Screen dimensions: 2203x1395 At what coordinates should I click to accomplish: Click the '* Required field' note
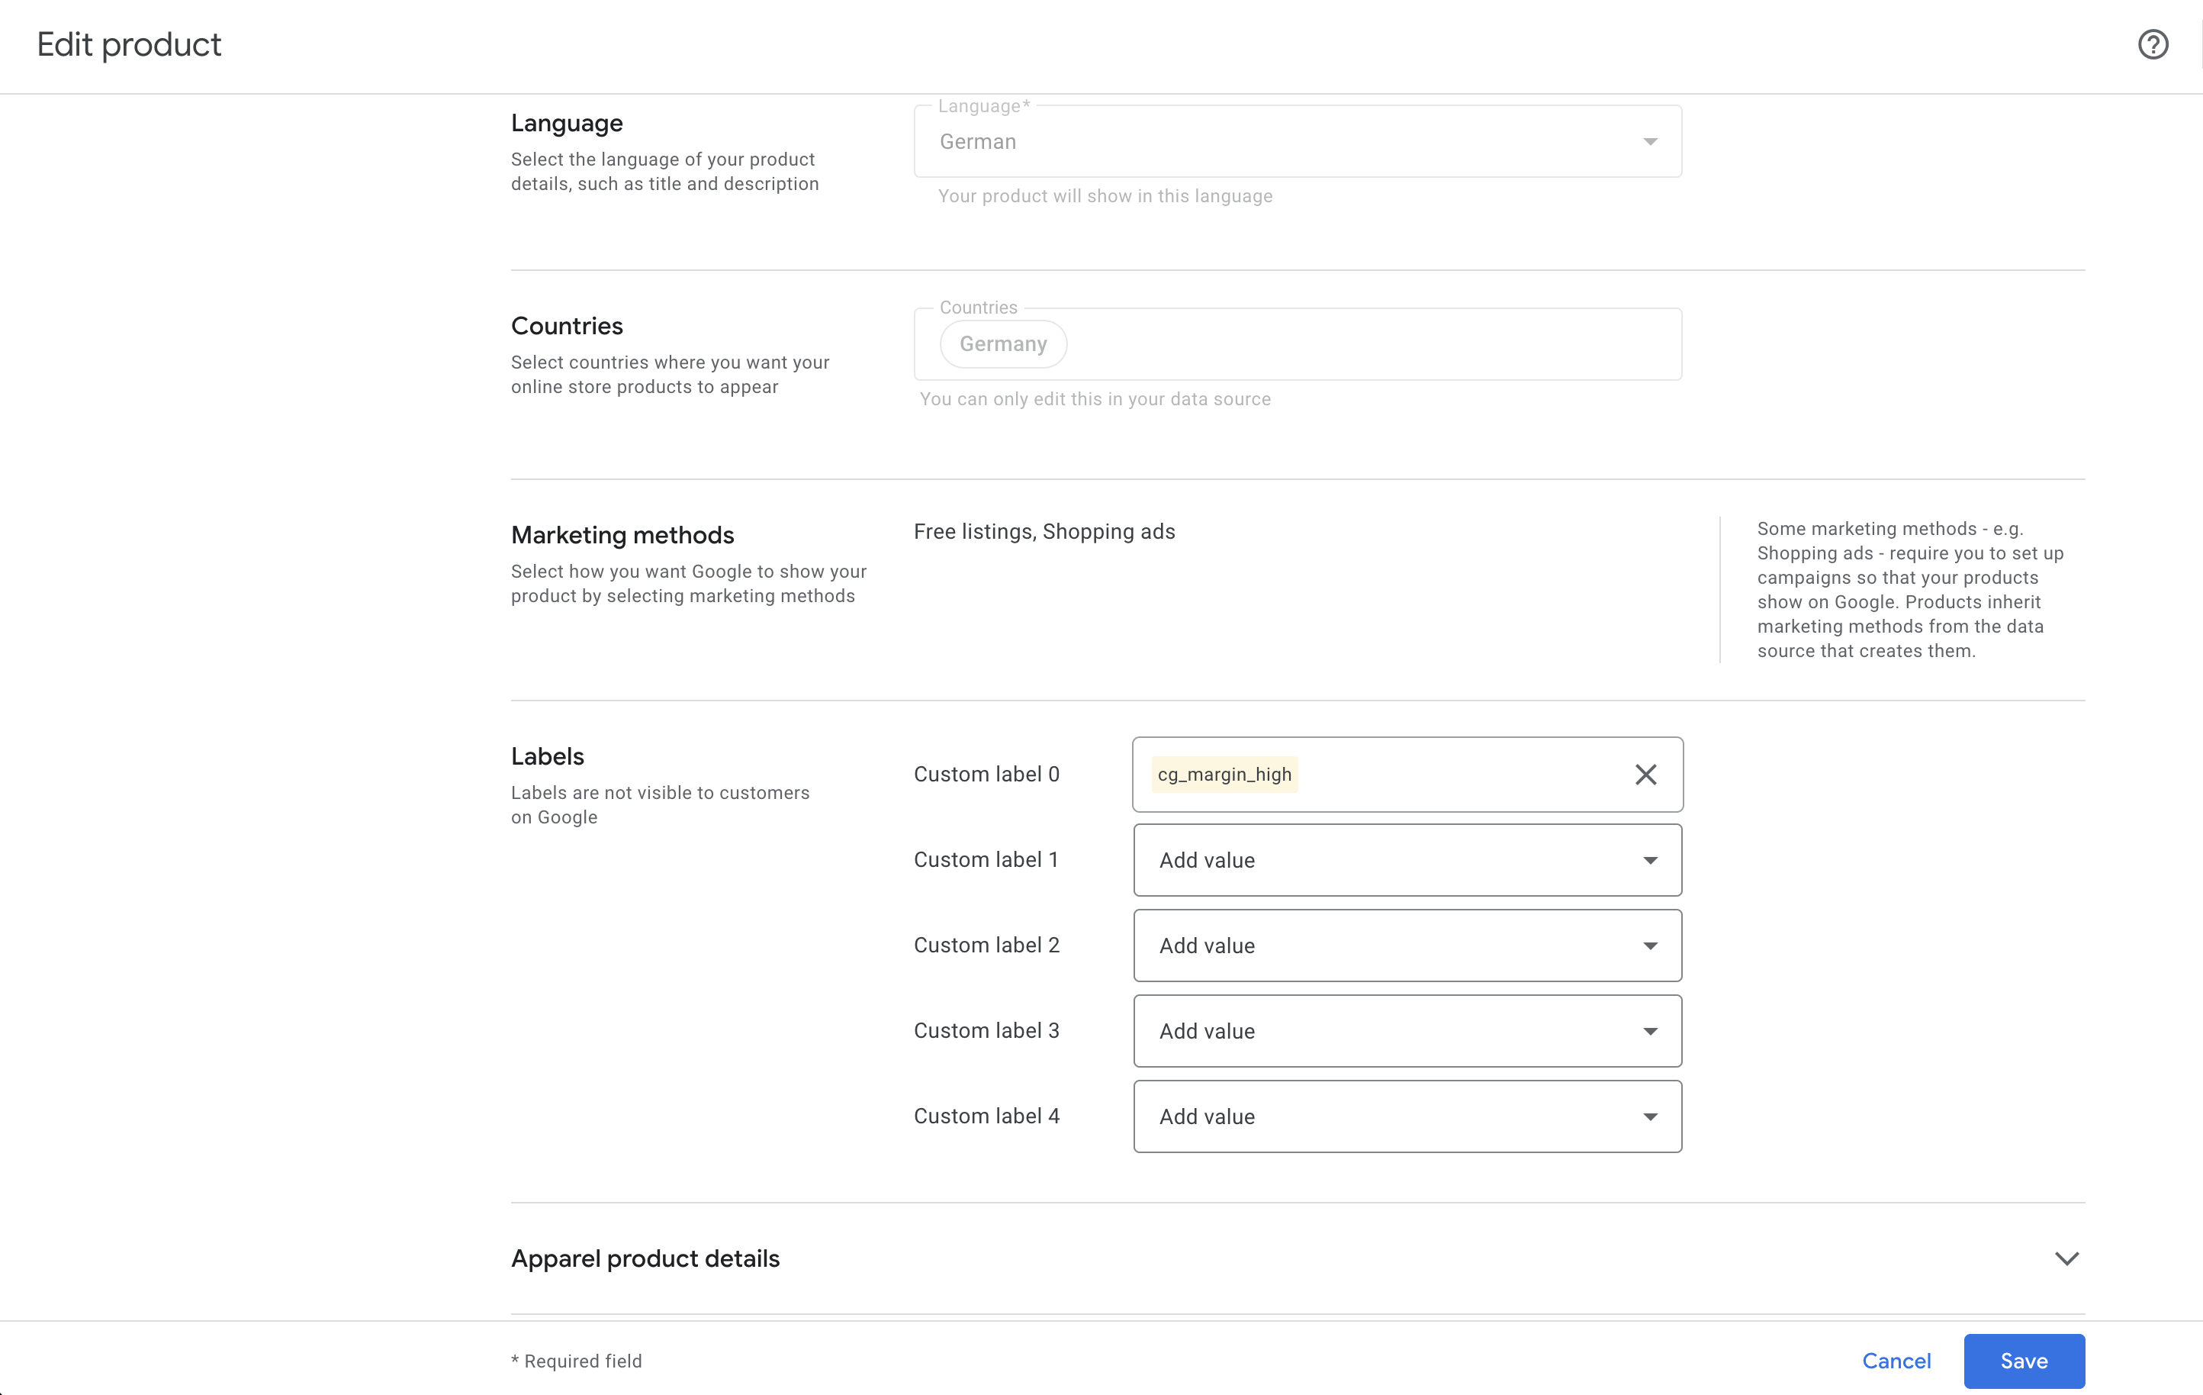pyautogui.click(x=577, y=1361)
